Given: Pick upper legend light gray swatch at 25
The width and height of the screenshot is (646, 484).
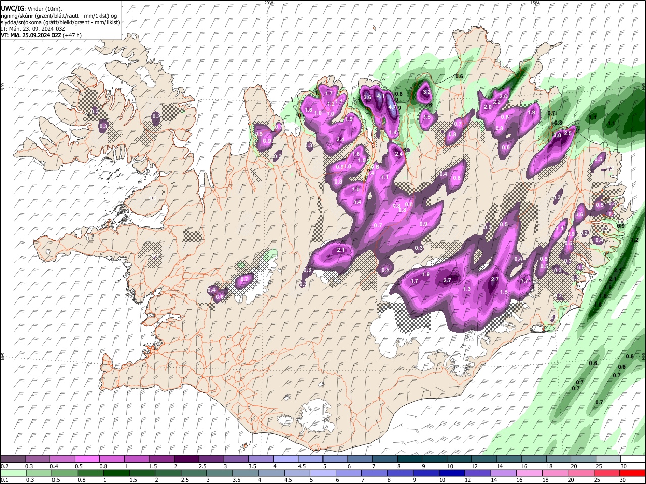Looking at the screenshot, I should tap(608, 459).
